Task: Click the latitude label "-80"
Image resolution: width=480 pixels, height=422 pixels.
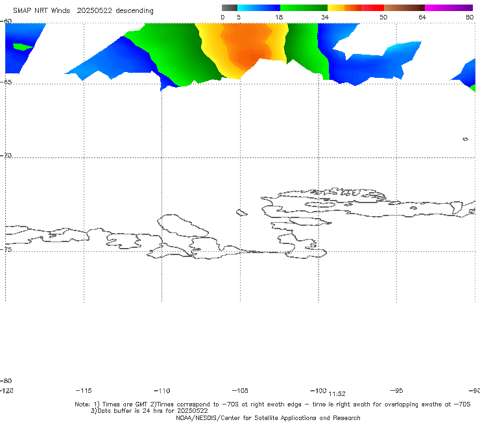Action: click(6, 381)
